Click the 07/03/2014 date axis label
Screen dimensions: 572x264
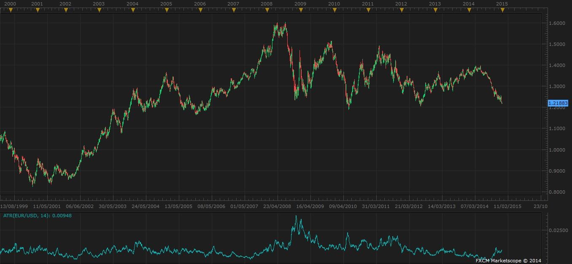(475, 206)
